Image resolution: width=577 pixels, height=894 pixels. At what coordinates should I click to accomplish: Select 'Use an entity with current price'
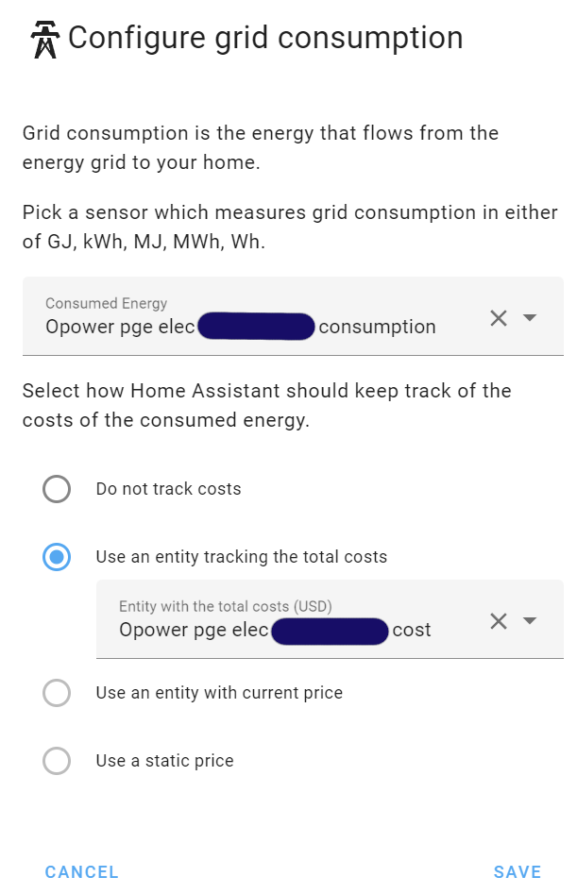57,692
